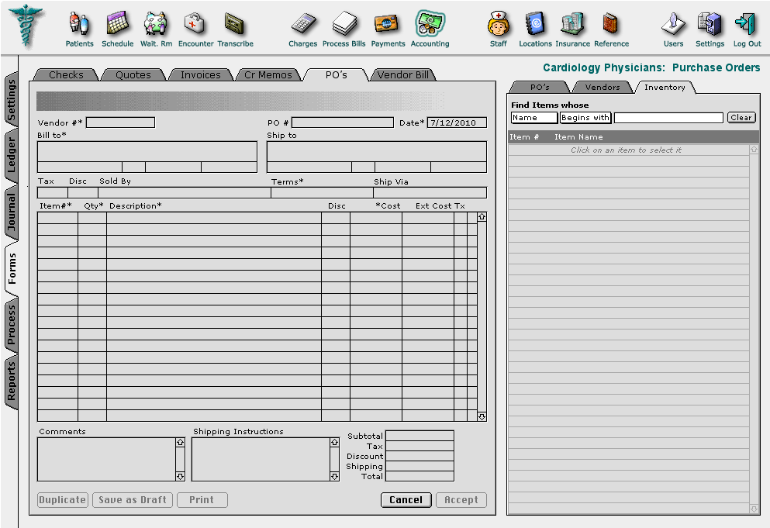
Task: Open the vertical Reports side tab
Action: tap(12, 381)
